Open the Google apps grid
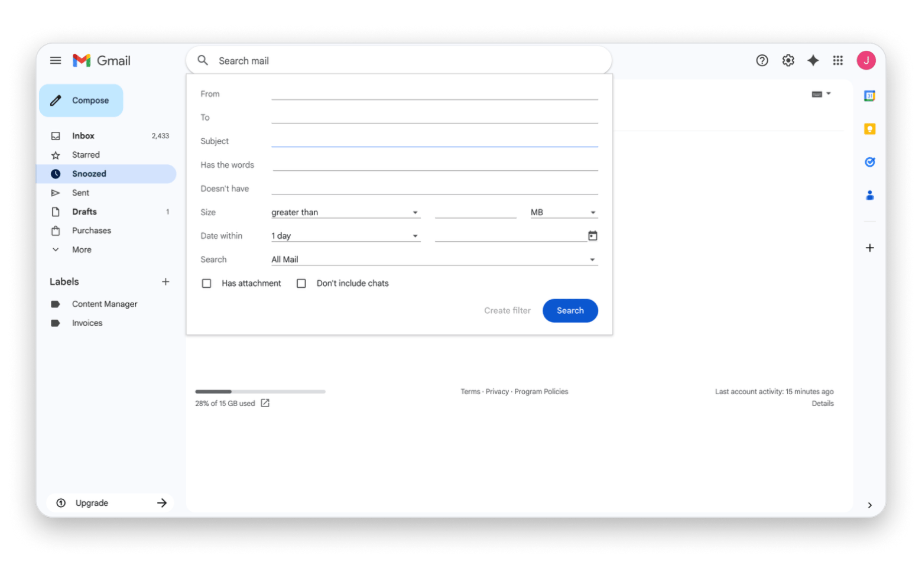 click(837, 60)
